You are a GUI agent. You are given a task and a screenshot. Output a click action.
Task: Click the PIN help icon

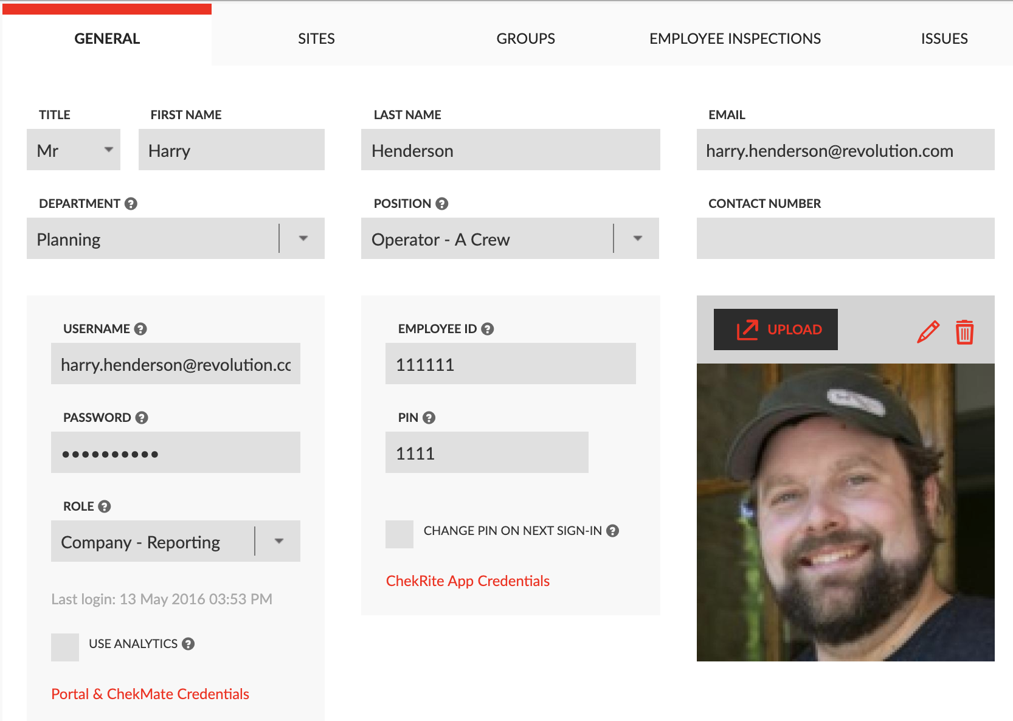429,418
